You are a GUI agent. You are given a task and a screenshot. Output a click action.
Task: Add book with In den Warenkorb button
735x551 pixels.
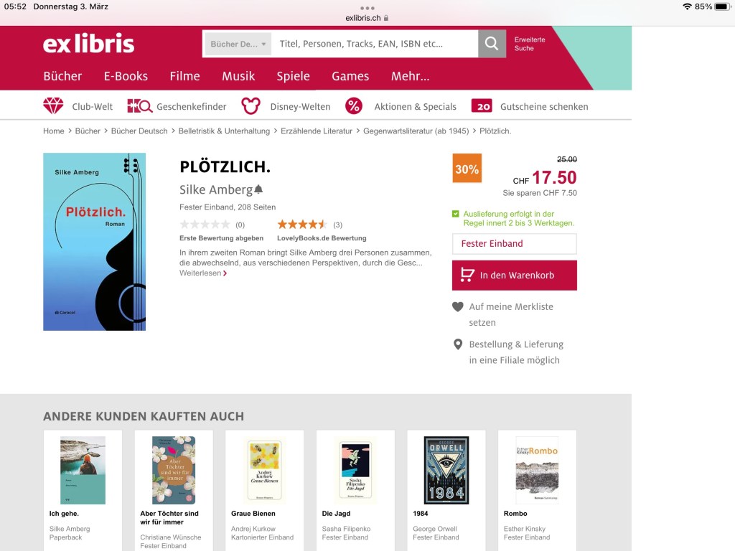tap(514, 275)
